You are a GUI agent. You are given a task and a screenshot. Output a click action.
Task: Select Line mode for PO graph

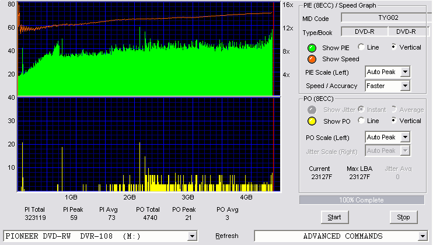[x=361, y=120]
